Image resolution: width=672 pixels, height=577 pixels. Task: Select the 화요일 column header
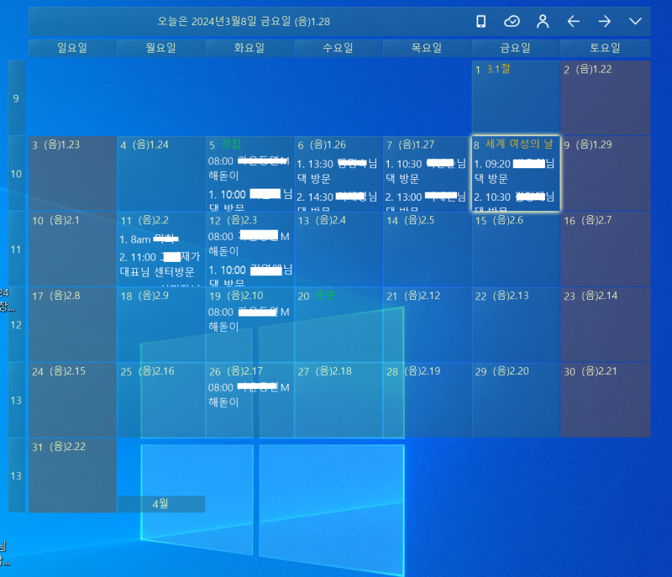(249, 48)
